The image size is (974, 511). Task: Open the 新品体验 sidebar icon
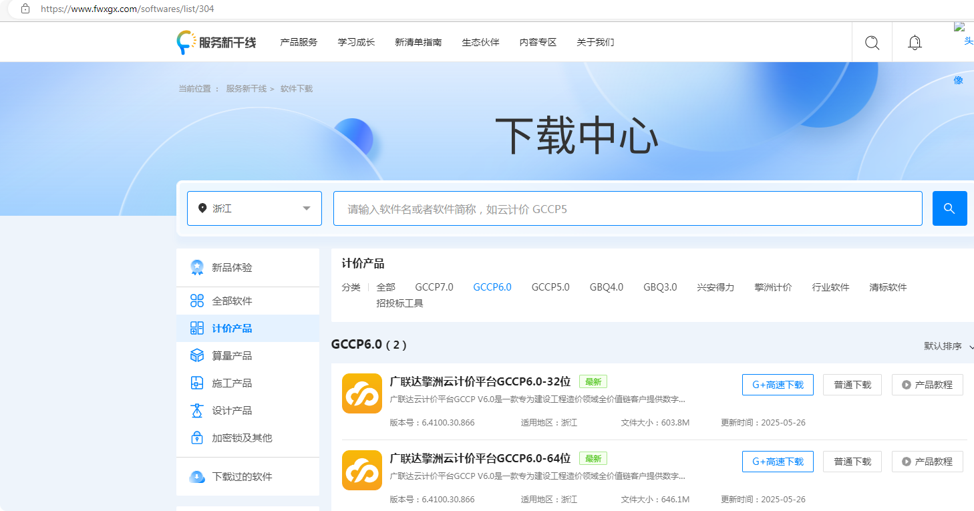(x=196, y=267)
